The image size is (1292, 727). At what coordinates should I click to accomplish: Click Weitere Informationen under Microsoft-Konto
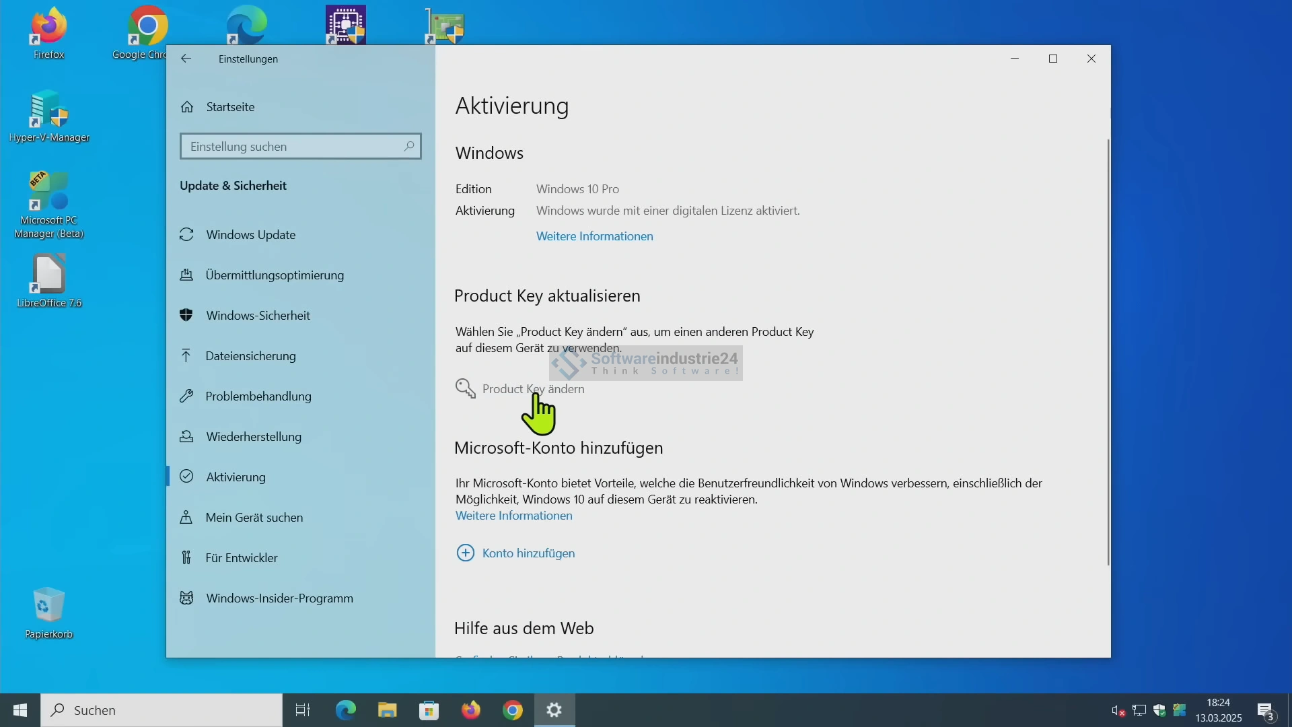513,516
